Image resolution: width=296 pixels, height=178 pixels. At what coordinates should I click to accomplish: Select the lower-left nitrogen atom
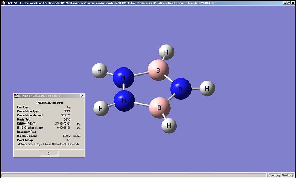click(124, 101)
